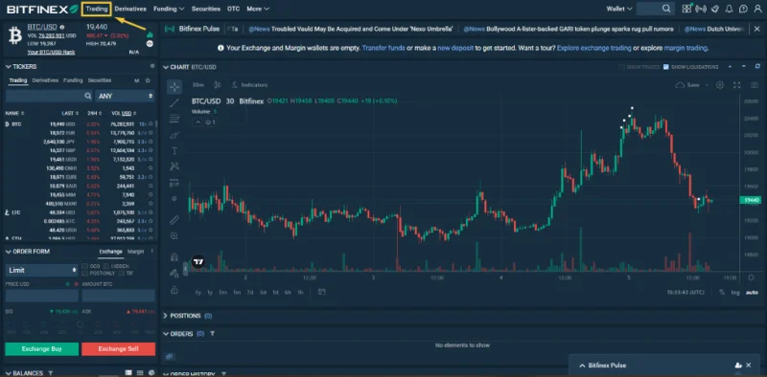Open the user account icon
Image resolution: width=767 pixels, height=377 pixels.
[757, 9]
